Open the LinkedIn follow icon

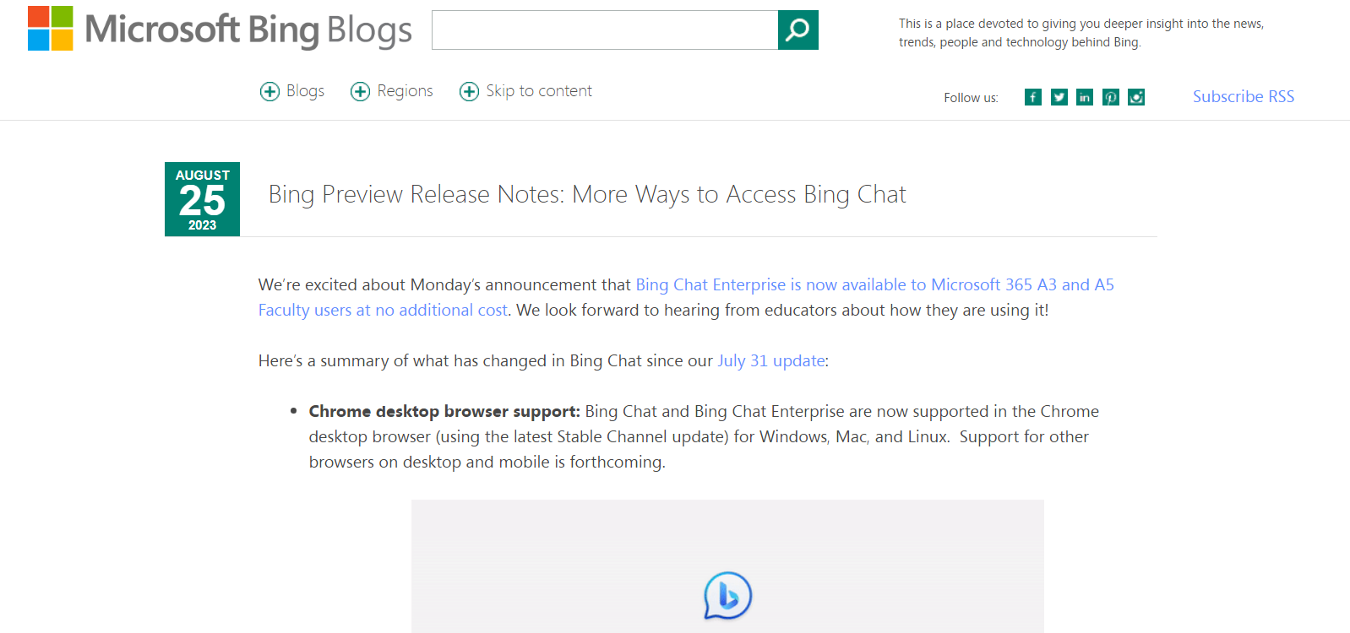tap(1085, 97)
